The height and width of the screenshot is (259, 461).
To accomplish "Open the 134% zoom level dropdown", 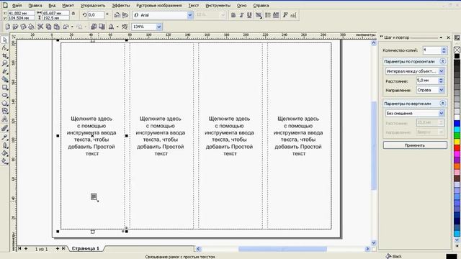I will [158, 27].
